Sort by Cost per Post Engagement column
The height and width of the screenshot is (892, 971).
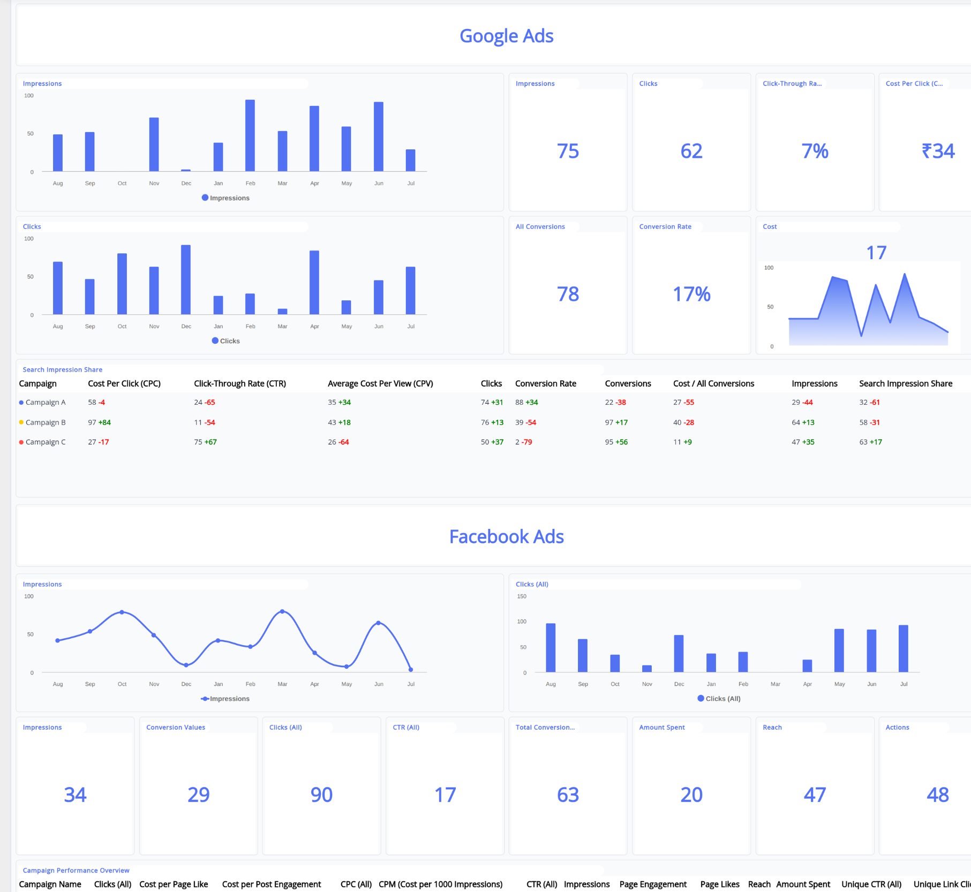[272, 884]
